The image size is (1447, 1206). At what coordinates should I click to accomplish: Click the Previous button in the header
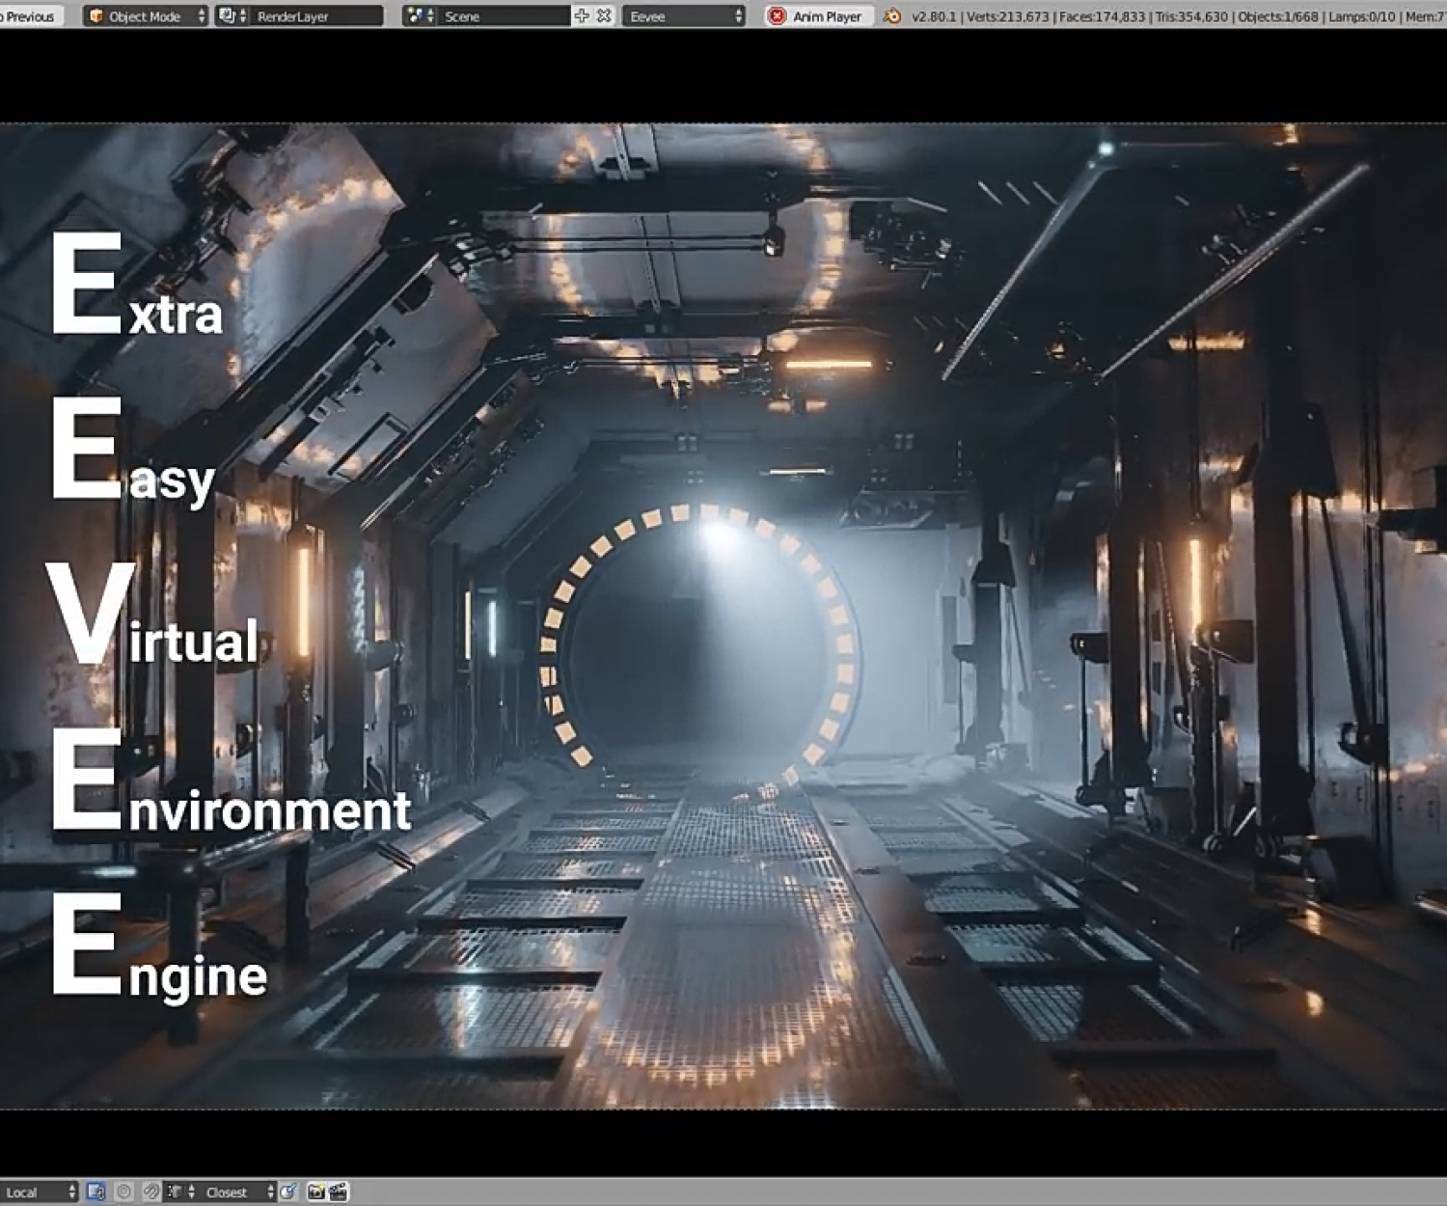(31, 16)
